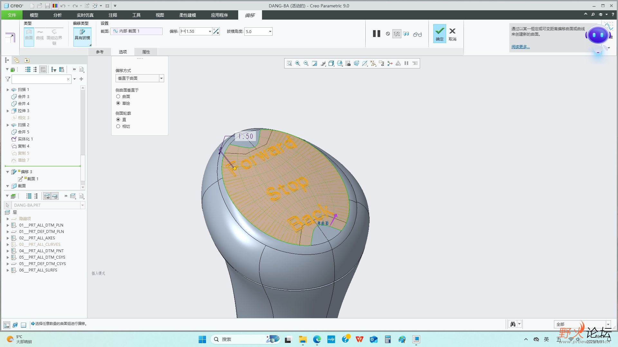Screen dimensions: 618x347
Task: Click the pause feature icon in dashboard
Action: [x=376, y=34]
